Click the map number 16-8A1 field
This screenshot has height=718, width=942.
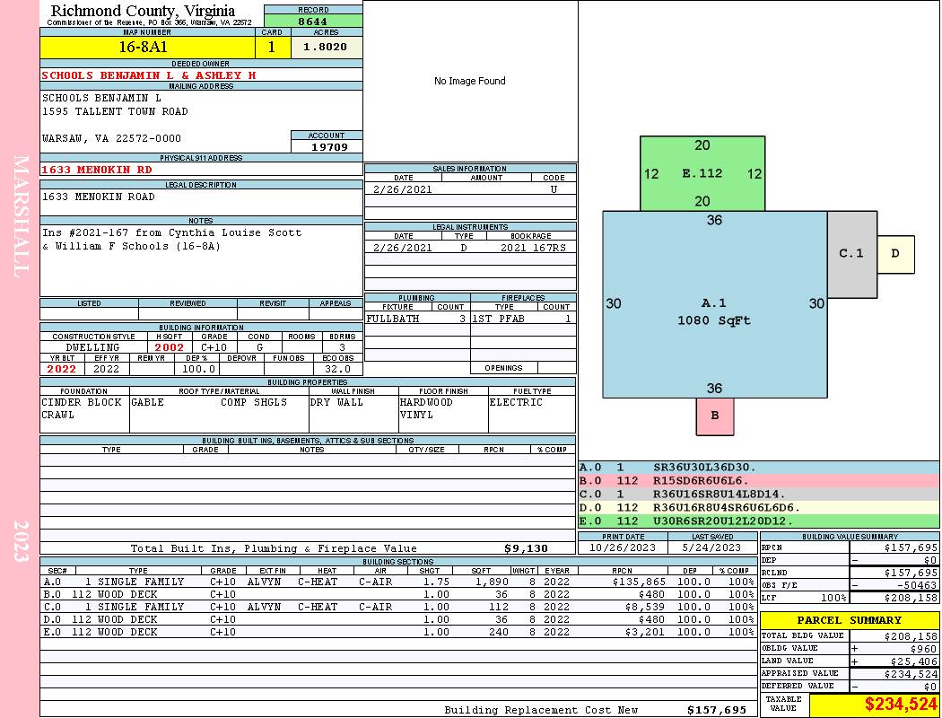click(x=147, y=47)
